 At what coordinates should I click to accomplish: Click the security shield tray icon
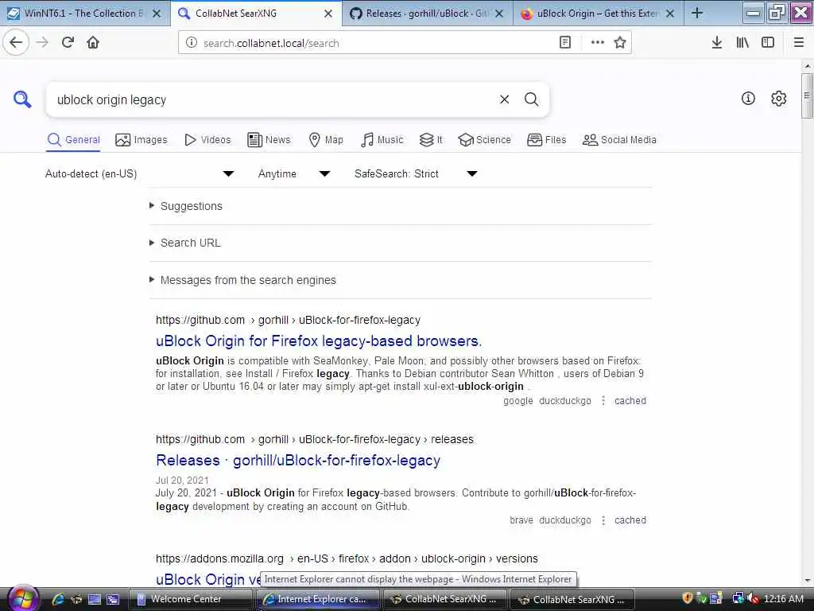(688, 598)
